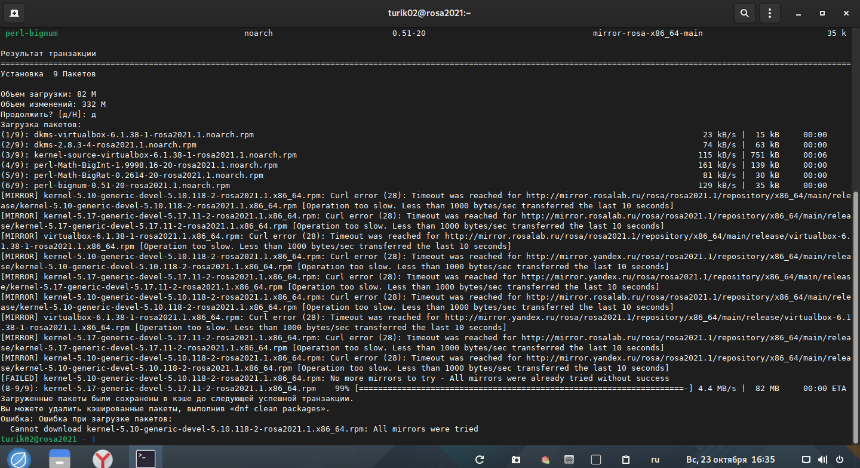Open the power menu icon
The image size is (860, 468).
coord(840,460)
